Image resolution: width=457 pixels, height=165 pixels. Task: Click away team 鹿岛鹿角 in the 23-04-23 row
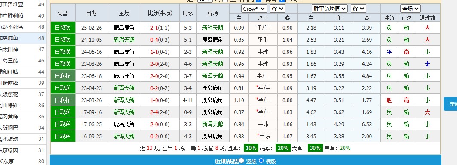(x=213, y=88)
